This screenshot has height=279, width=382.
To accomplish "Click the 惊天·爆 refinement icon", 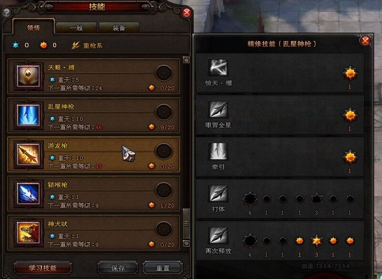I will click(x=218, y=67).
